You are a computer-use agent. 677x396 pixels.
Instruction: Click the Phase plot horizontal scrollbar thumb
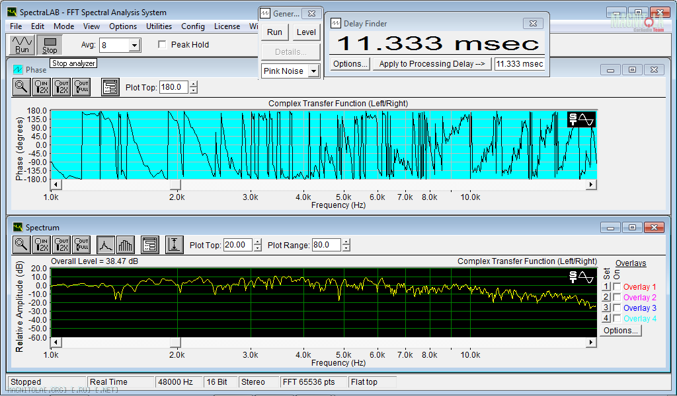click(175, 184)
